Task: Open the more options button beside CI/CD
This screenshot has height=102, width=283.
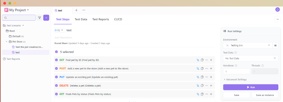Action: click(278, 19)
